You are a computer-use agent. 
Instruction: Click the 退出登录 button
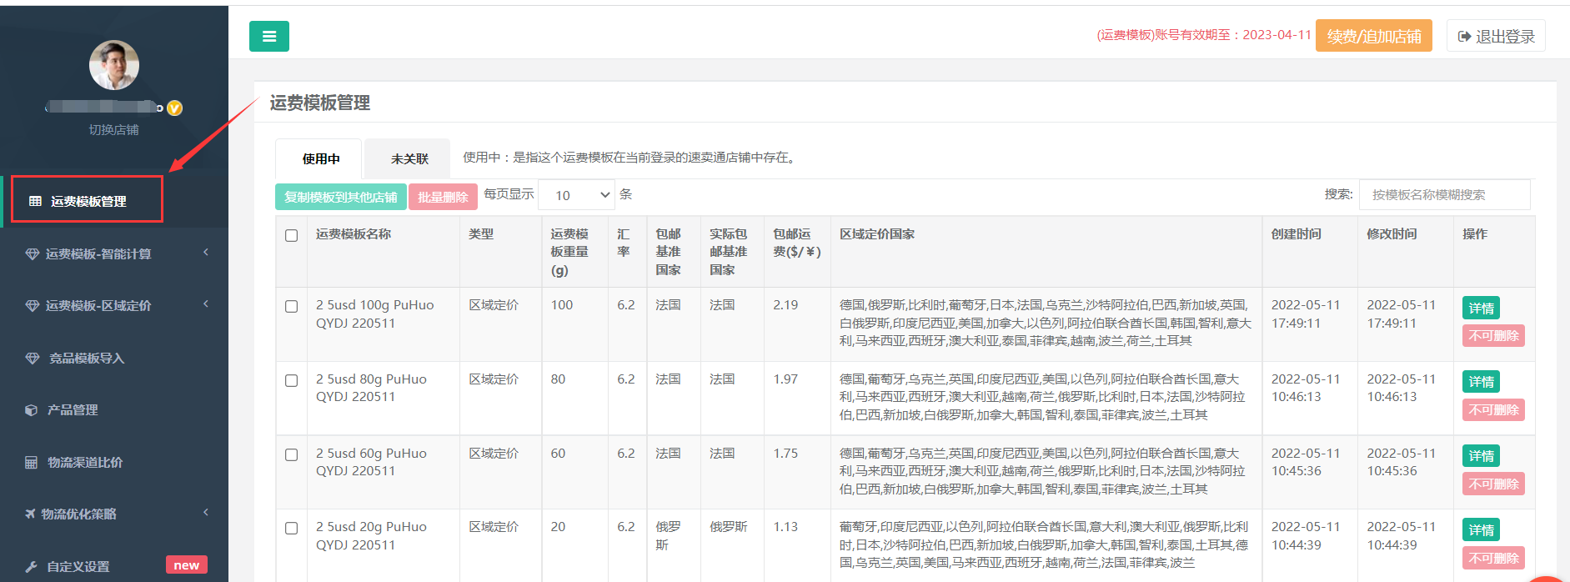tap(1497, 36)
